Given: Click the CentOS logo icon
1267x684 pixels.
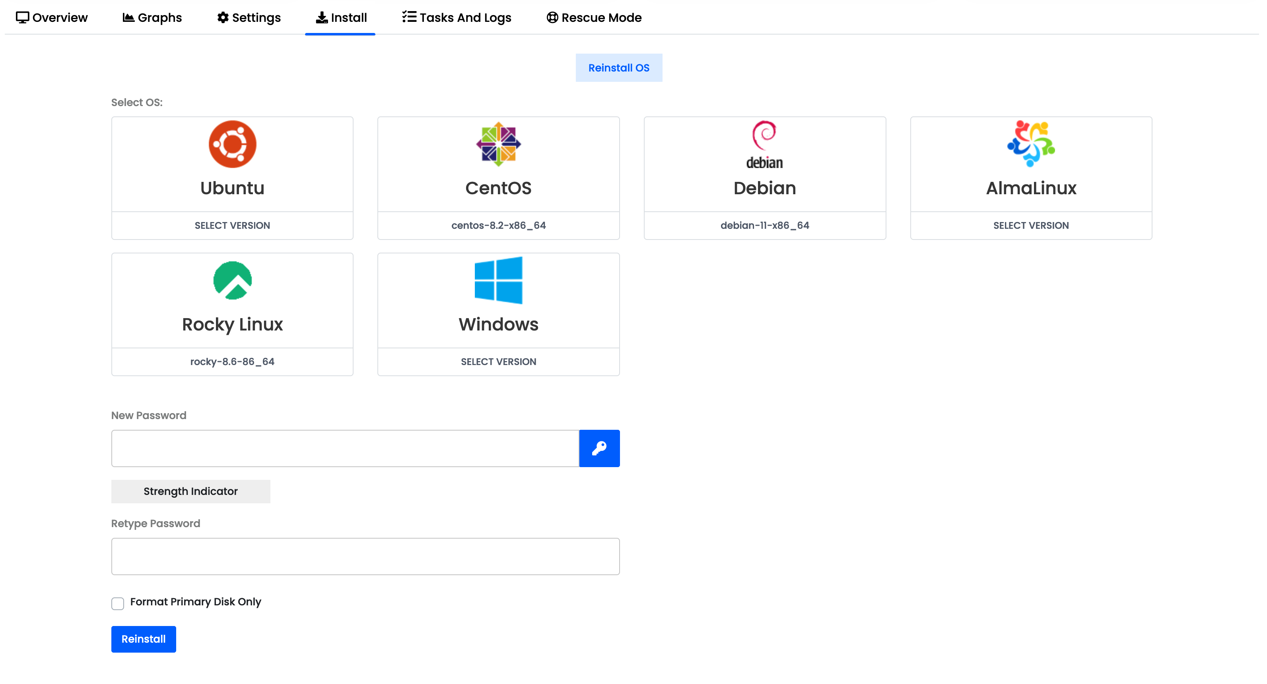Looking at the screenshot, I should pos(498,144).
